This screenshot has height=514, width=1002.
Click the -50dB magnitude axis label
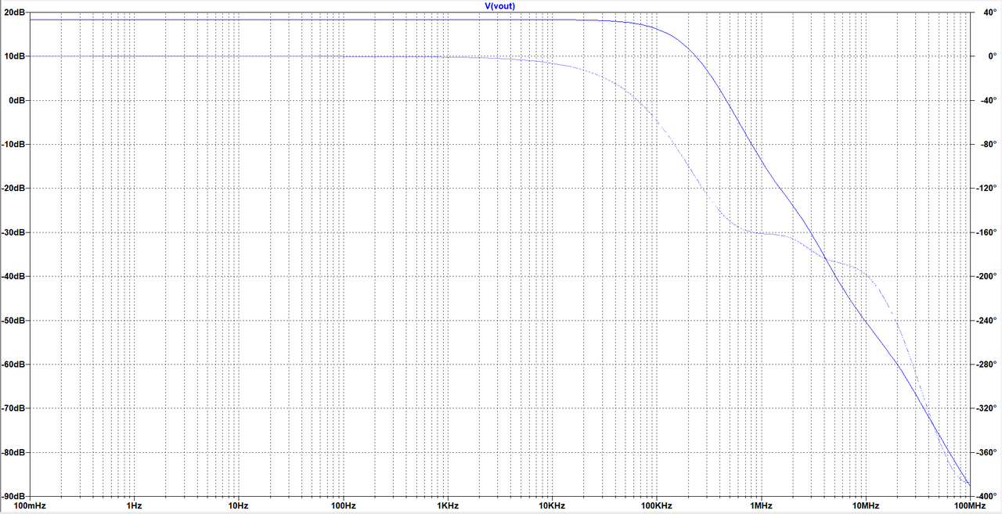point(13,321)
